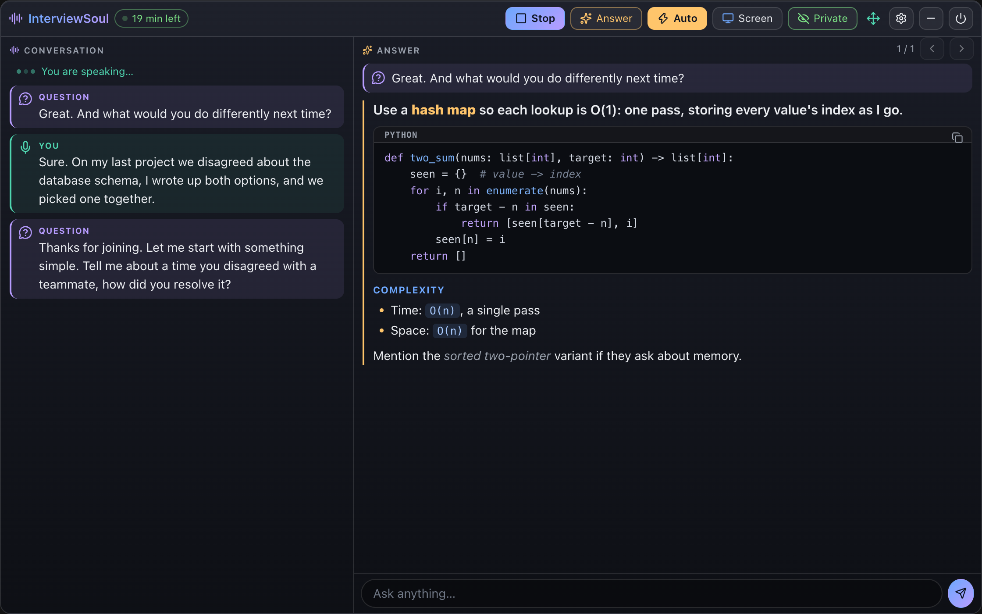Go to next answer chevron

(x=961, y=49)
